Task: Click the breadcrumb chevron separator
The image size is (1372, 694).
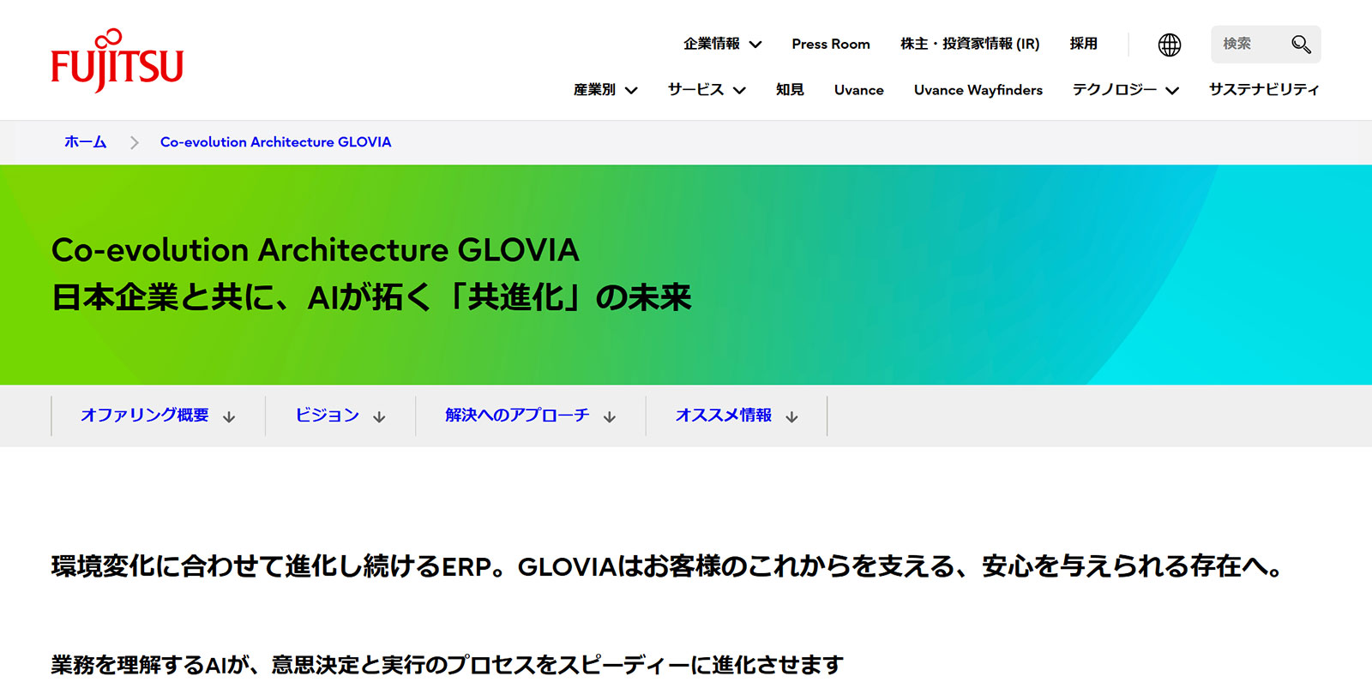Action: [134, 142]
